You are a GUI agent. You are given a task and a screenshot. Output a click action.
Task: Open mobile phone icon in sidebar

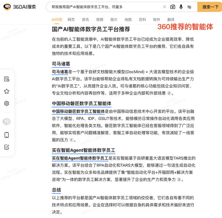7,135
